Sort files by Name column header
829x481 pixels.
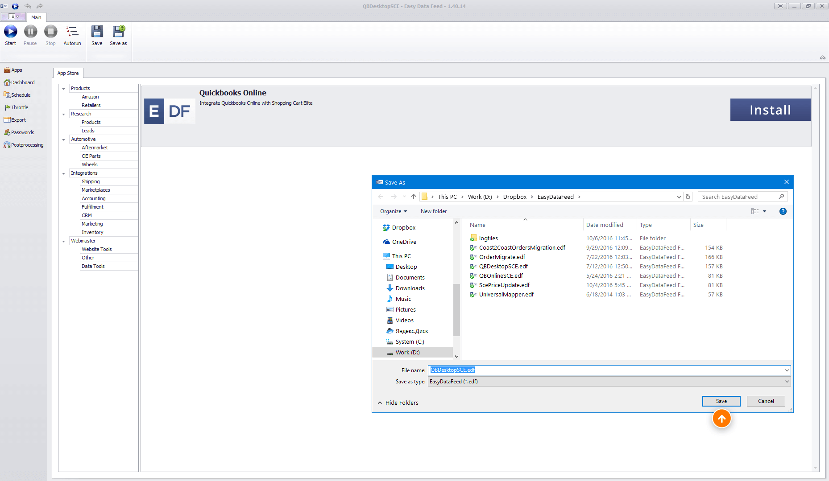(477, 225)
